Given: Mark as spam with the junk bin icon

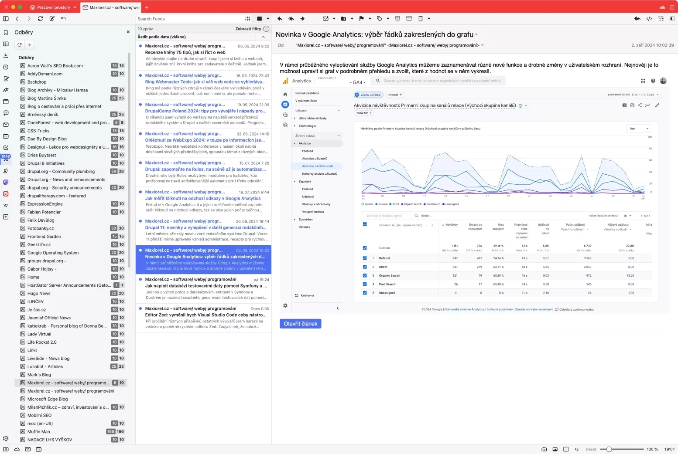Looking at the screenshot, I should pyautogui.click(x=397, y=19).
